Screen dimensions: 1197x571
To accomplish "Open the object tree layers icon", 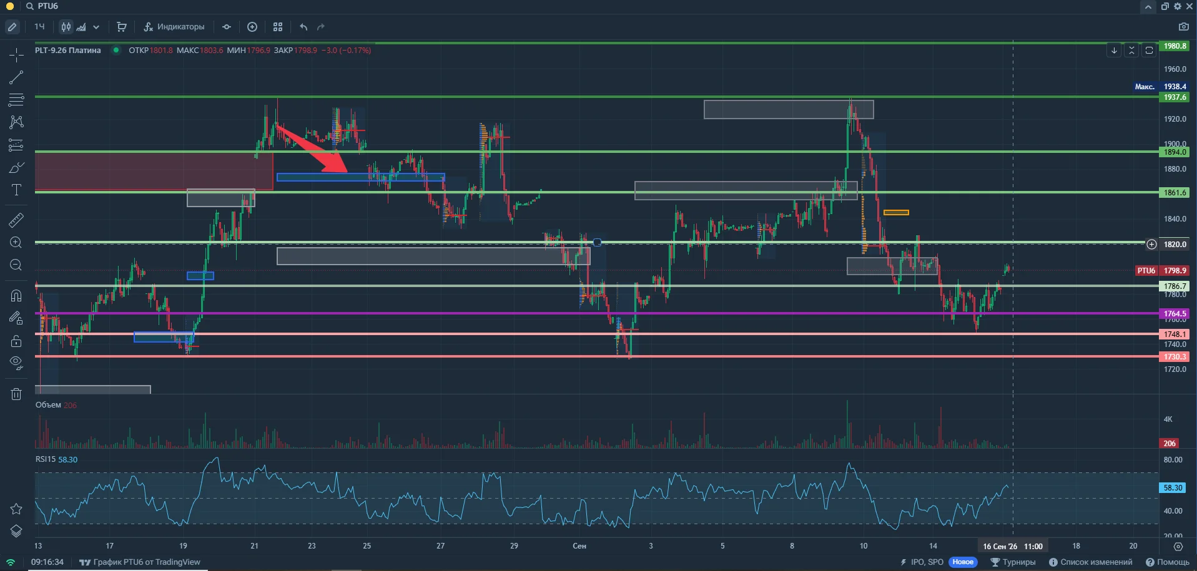I will [16, 531].
